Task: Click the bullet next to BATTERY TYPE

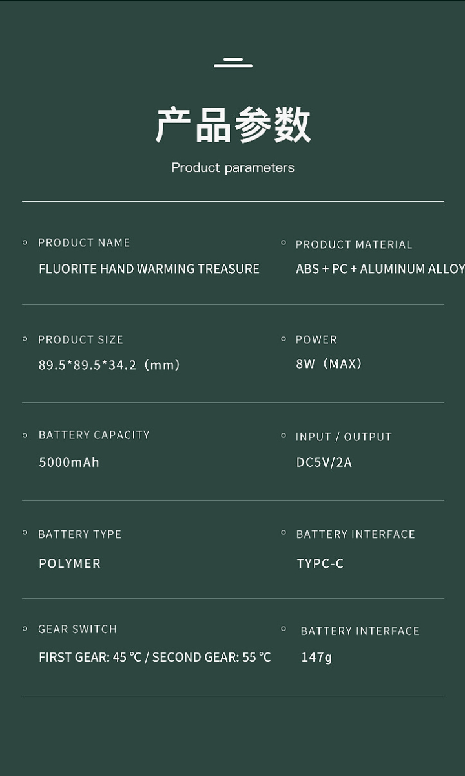Action: (x=25, y=533)
